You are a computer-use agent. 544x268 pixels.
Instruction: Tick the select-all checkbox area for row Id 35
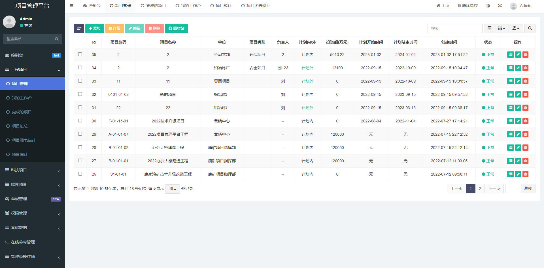pos(80,54)
